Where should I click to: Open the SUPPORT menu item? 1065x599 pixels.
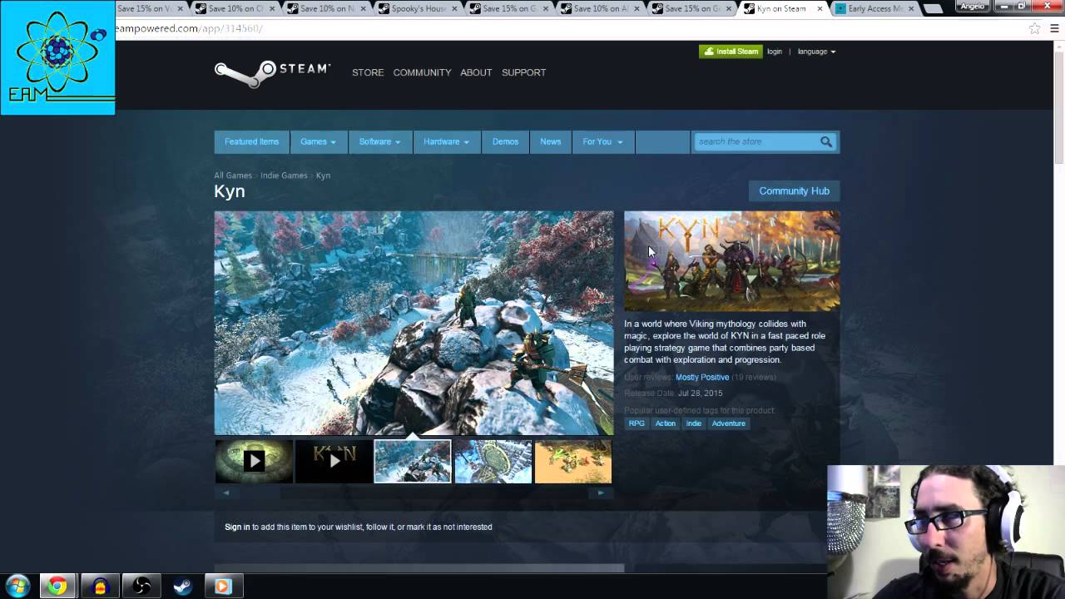[x=523, y=72]
